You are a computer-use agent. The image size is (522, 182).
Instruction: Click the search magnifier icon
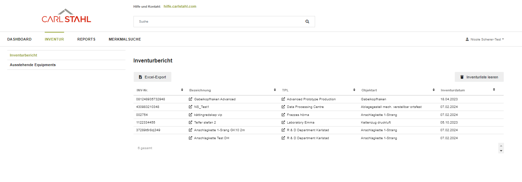[x=307, y=22]
